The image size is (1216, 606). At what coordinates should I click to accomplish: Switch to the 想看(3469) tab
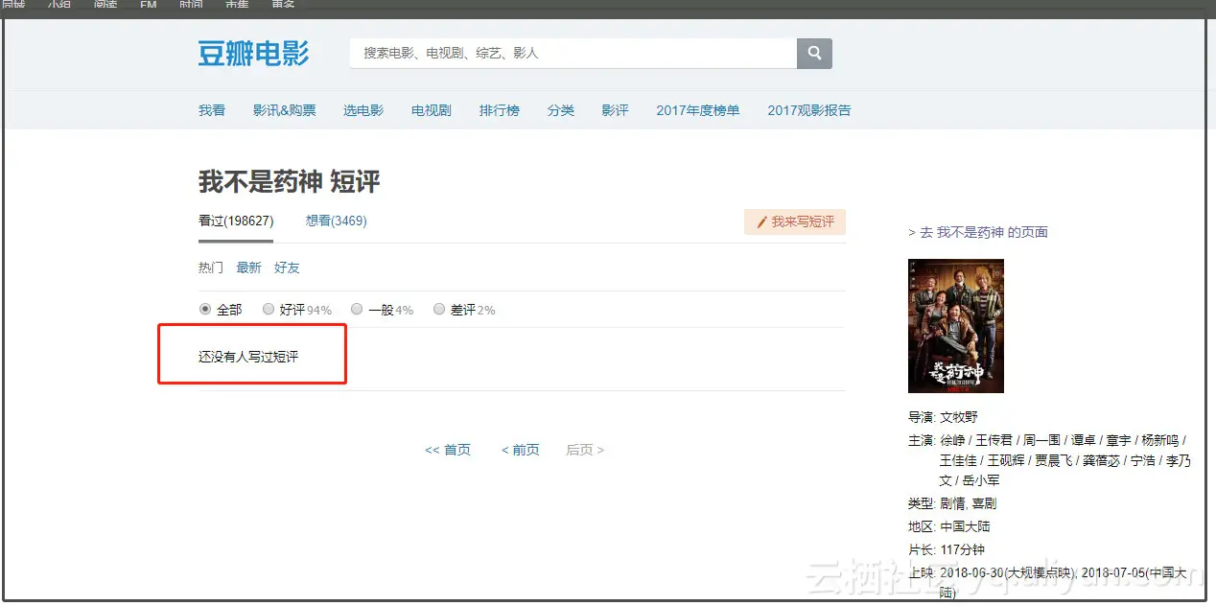click(337, 221)
